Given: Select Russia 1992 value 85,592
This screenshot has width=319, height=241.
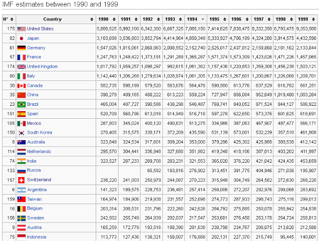Looking at the screenshot, I should [154, 171].
